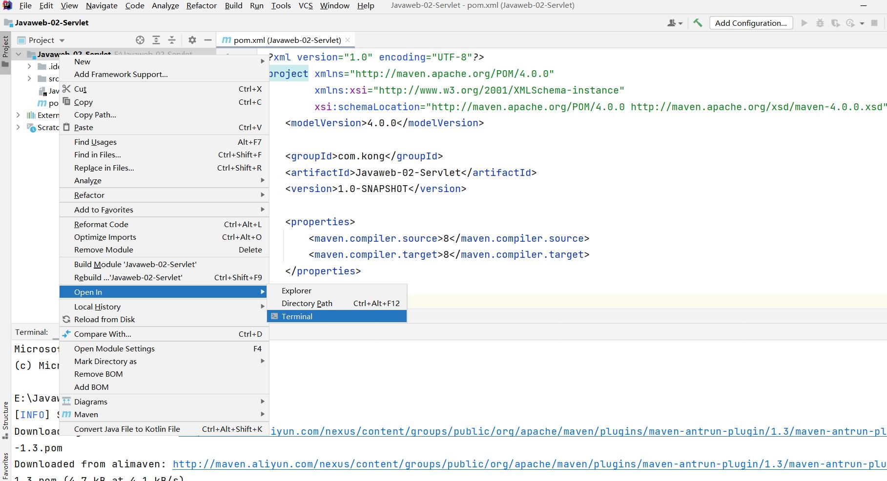Click the Run triangle icon in toolbar
887x481 pixels.
(x=804, y=23)
